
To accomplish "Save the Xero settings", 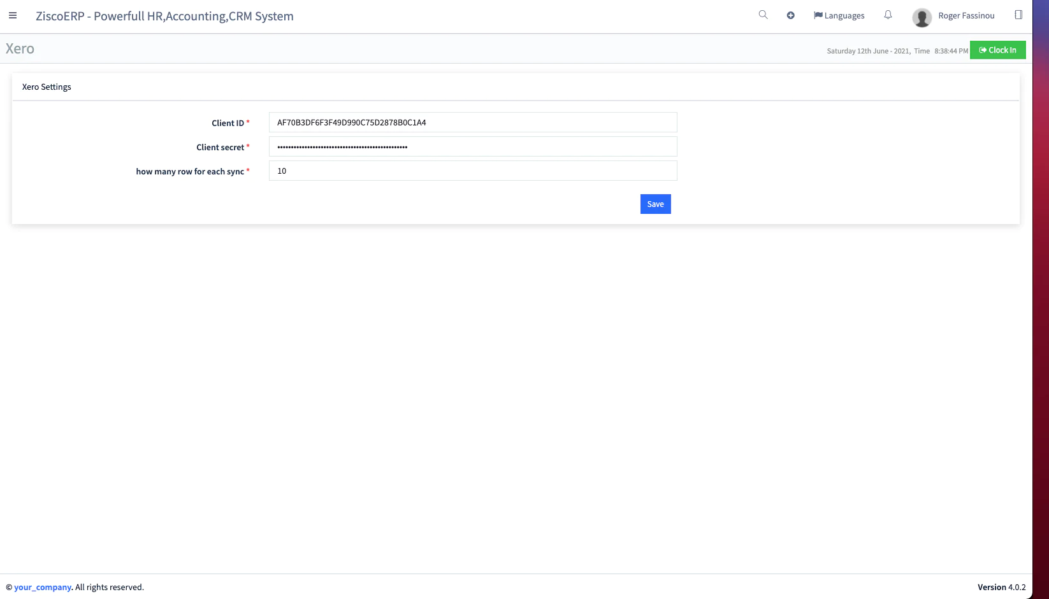I will coord(655,204).
